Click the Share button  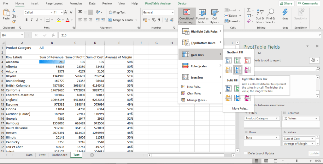pos(286,3)
